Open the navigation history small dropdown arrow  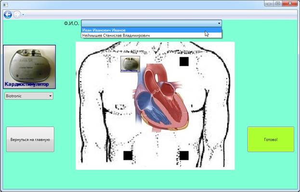23,15
